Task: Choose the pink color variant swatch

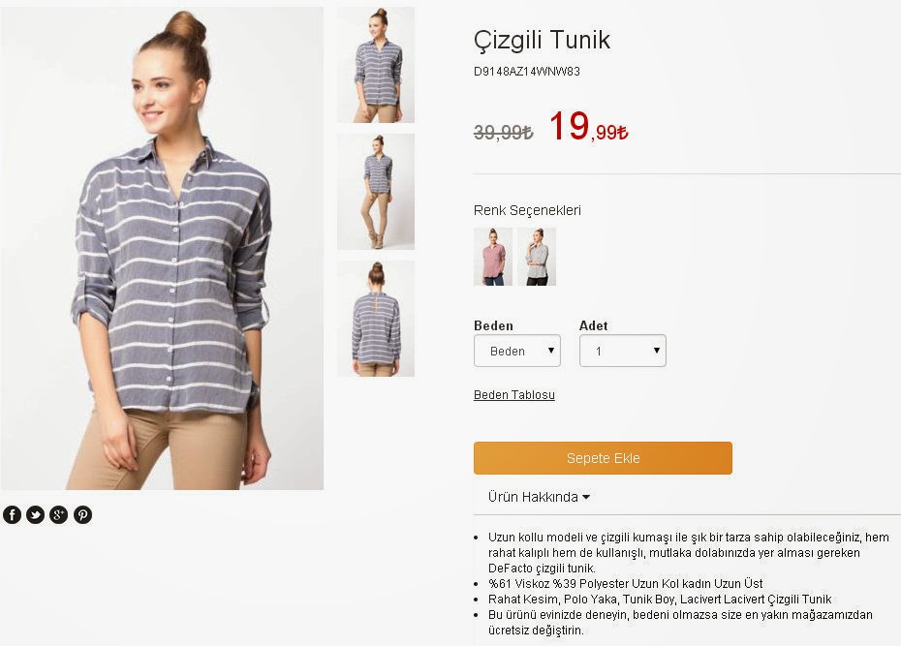Action: point(493,257)
